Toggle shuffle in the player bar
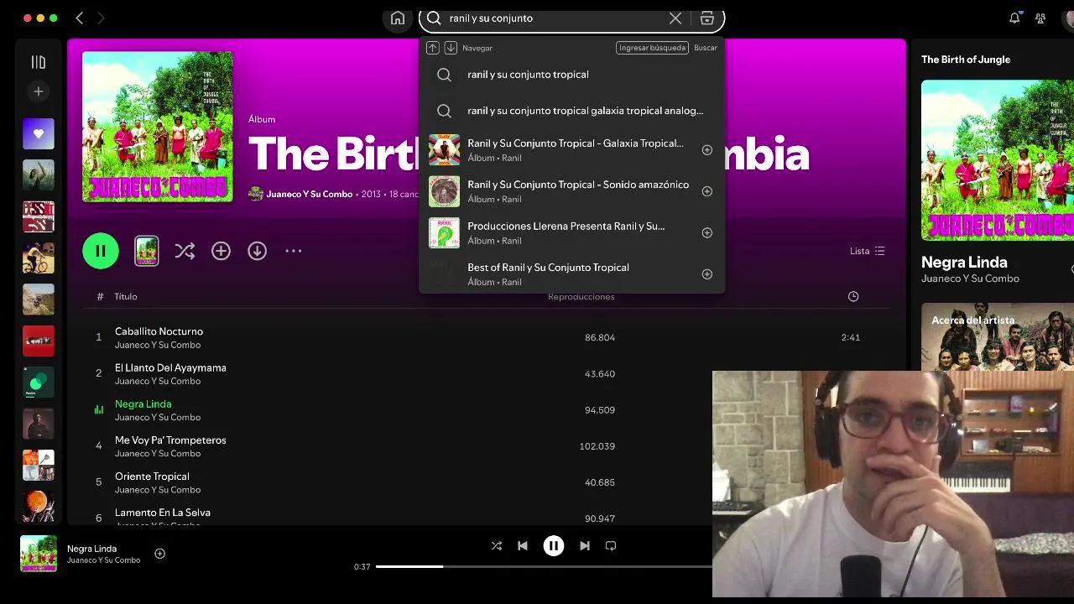Viewport: 1074px width, 604px height. (x=497, y=545)
